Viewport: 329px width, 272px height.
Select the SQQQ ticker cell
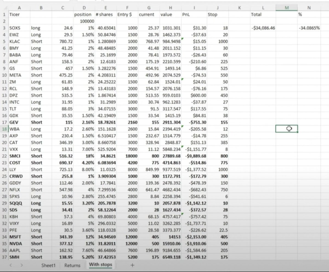[19, 203]
